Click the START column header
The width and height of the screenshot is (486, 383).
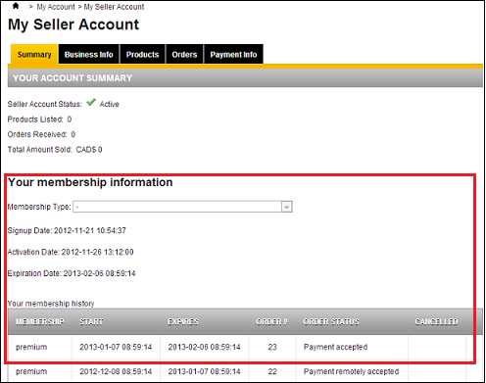(91, 321)
